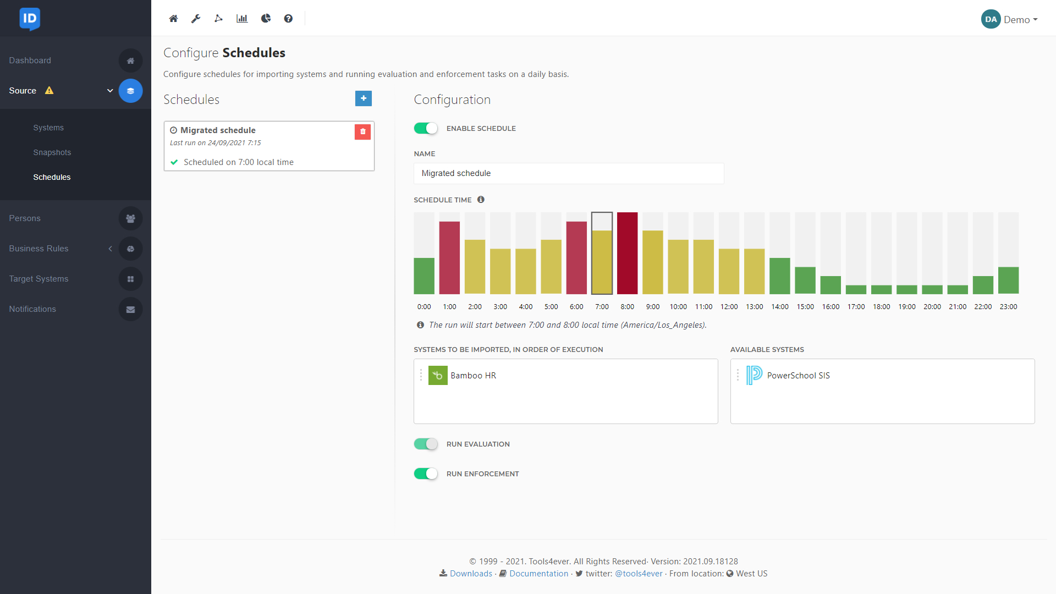Open Snapshots in the sidebar

[x=52, y=152]
